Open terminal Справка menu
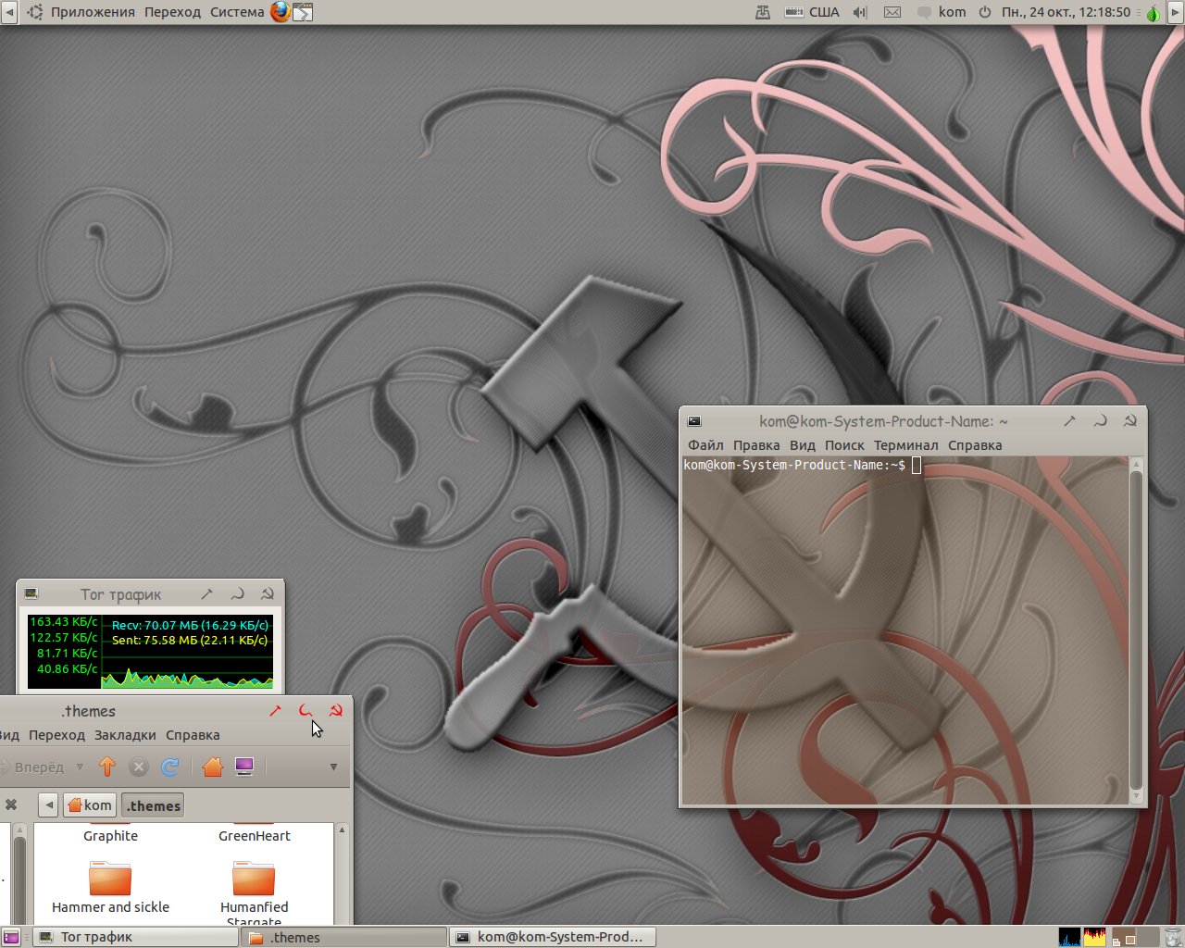This screenshot has width=1185, height=948. pos(975,445)
